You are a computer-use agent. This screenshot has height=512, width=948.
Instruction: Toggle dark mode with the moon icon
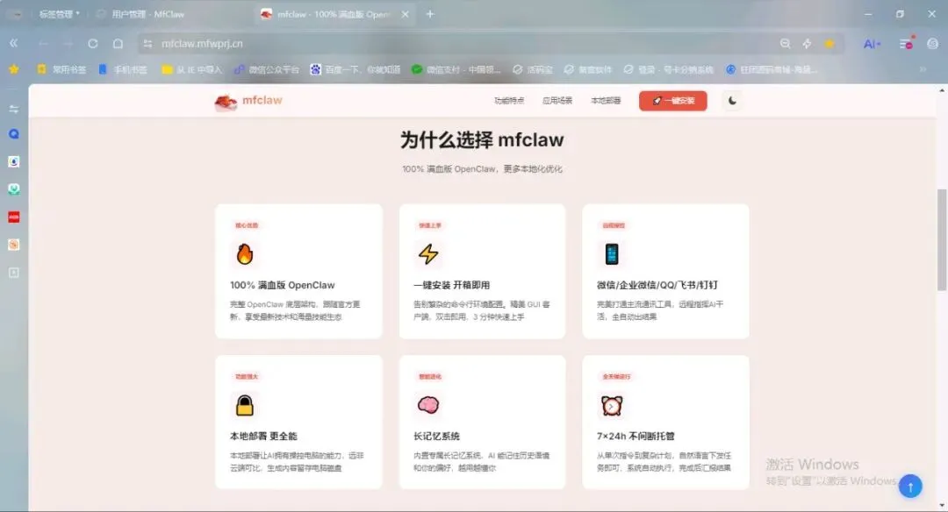732,101
